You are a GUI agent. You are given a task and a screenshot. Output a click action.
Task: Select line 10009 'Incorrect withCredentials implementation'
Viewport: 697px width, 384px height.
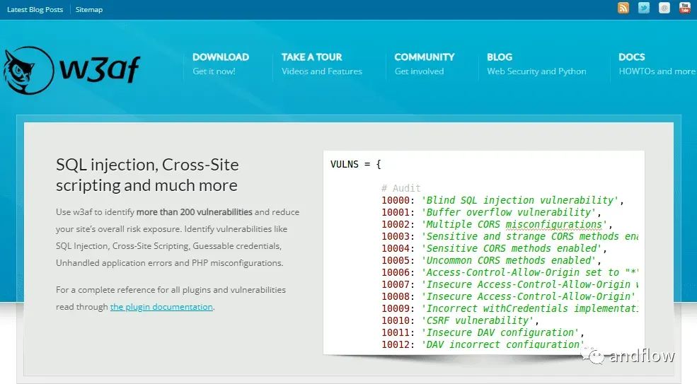coord(510,308)
